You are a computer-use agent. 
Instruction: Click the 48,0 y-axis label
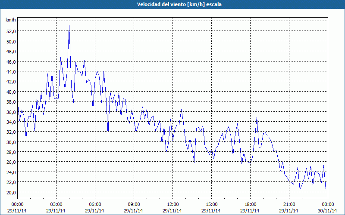point(12,51)
